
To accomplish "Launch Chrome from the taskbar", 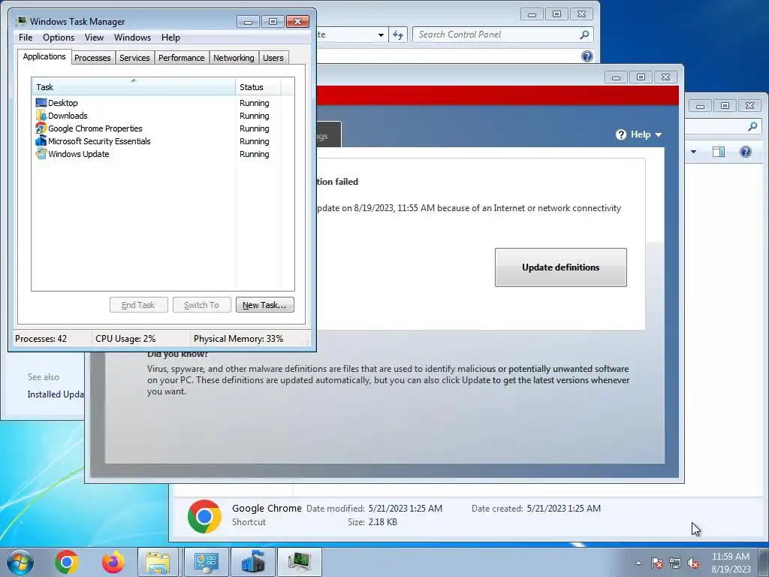I will (67, 562).
